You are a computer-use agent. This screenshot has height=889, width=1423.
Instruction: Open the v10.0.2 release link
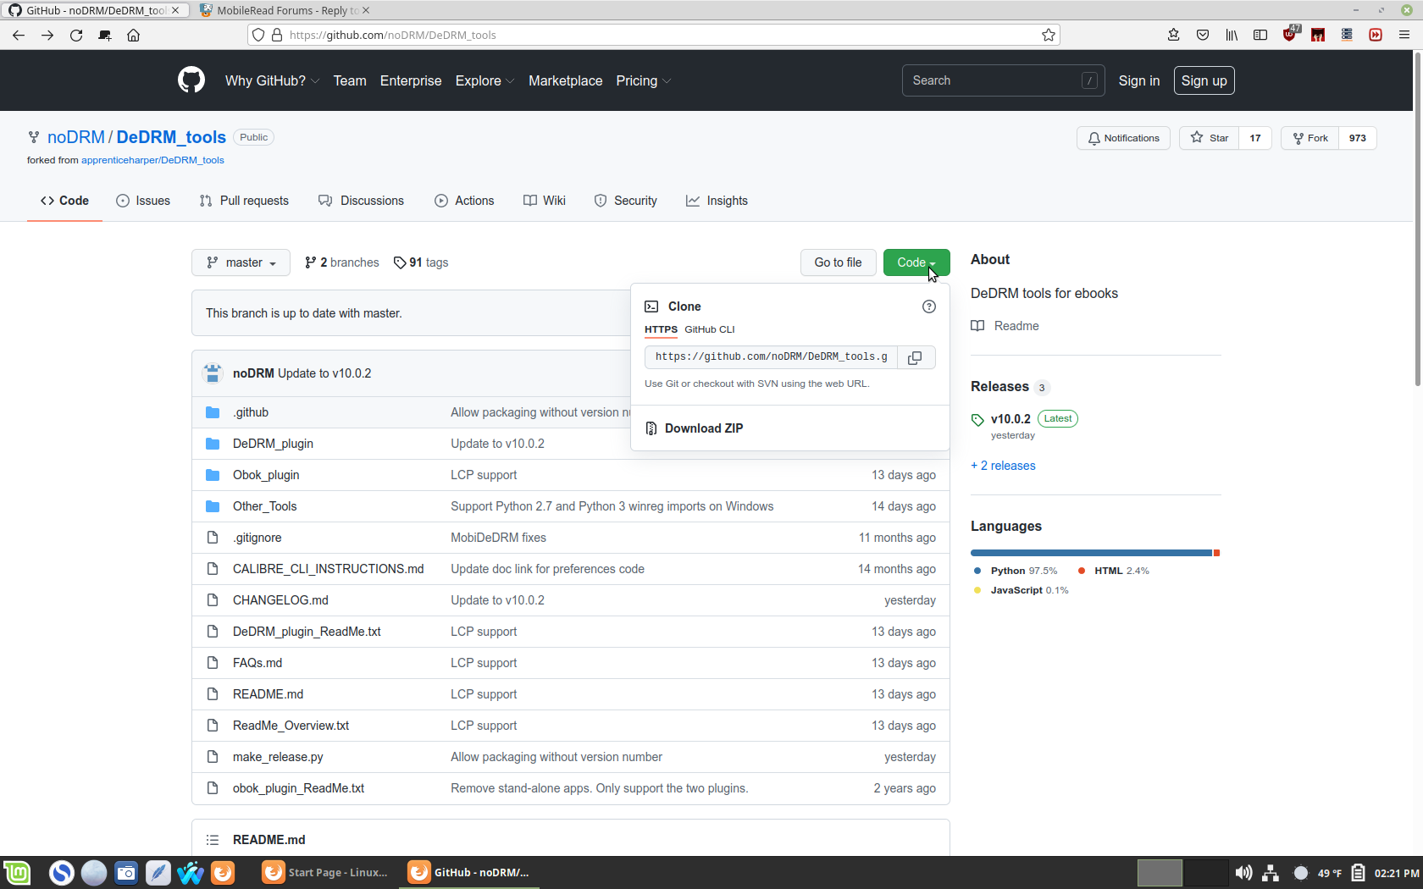tap(1010, 419)
